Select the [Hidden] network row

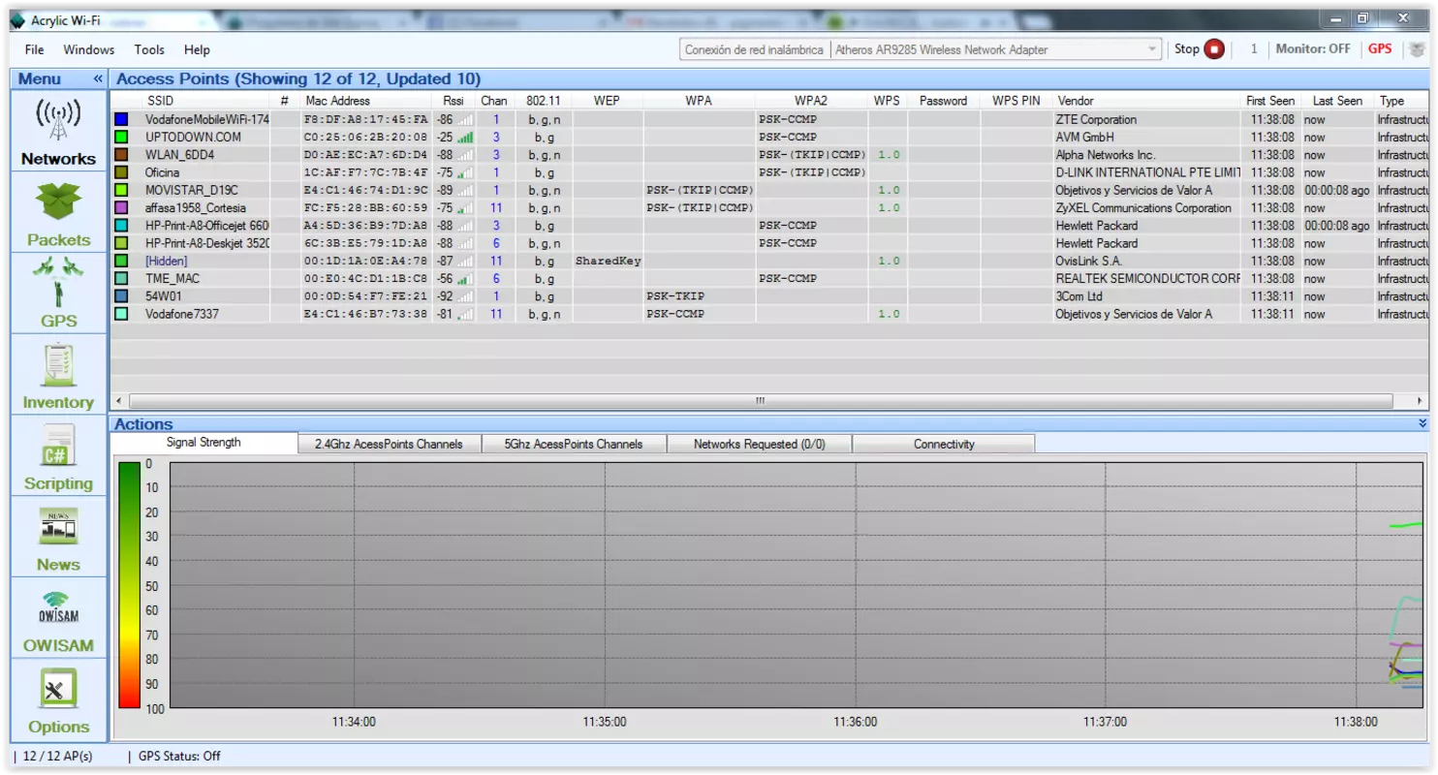[770, 262]
